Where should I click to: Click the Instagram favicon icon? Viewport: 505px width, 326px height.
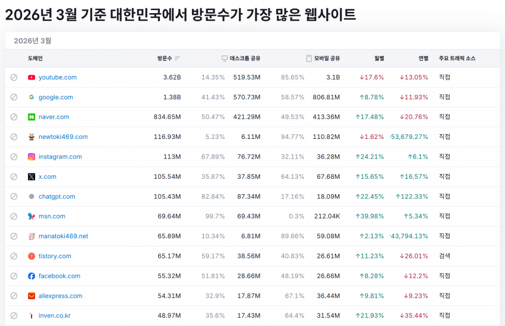point(31,157)
